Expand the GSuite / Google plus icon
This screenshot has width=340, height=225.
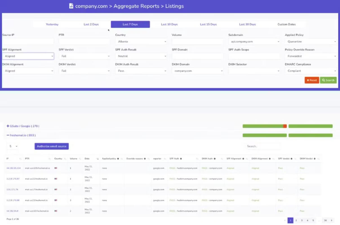(8, 126)
